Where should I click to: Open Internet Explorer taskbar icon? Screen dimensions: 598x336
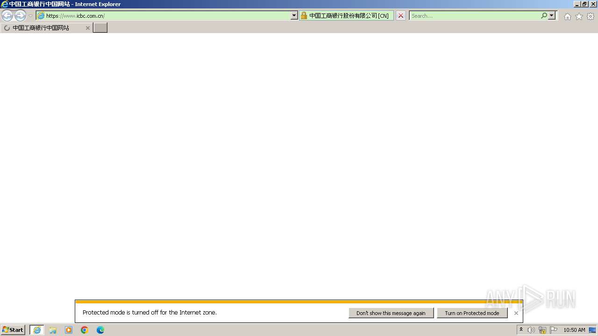[x=37, y=330]
